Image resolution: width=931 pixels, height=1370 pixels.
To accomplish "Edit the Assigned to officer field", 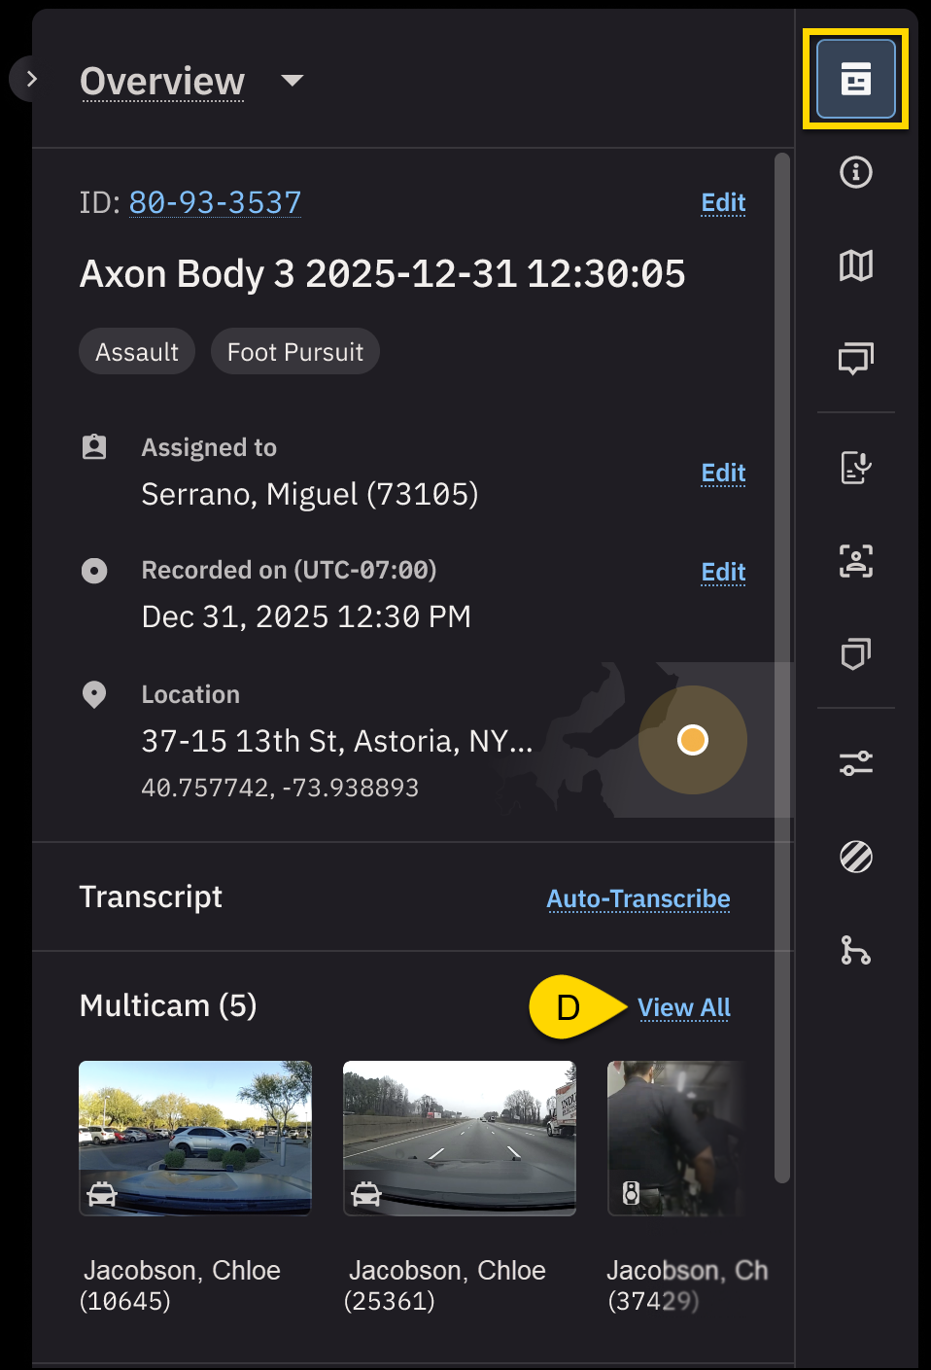I will point(723,473).
